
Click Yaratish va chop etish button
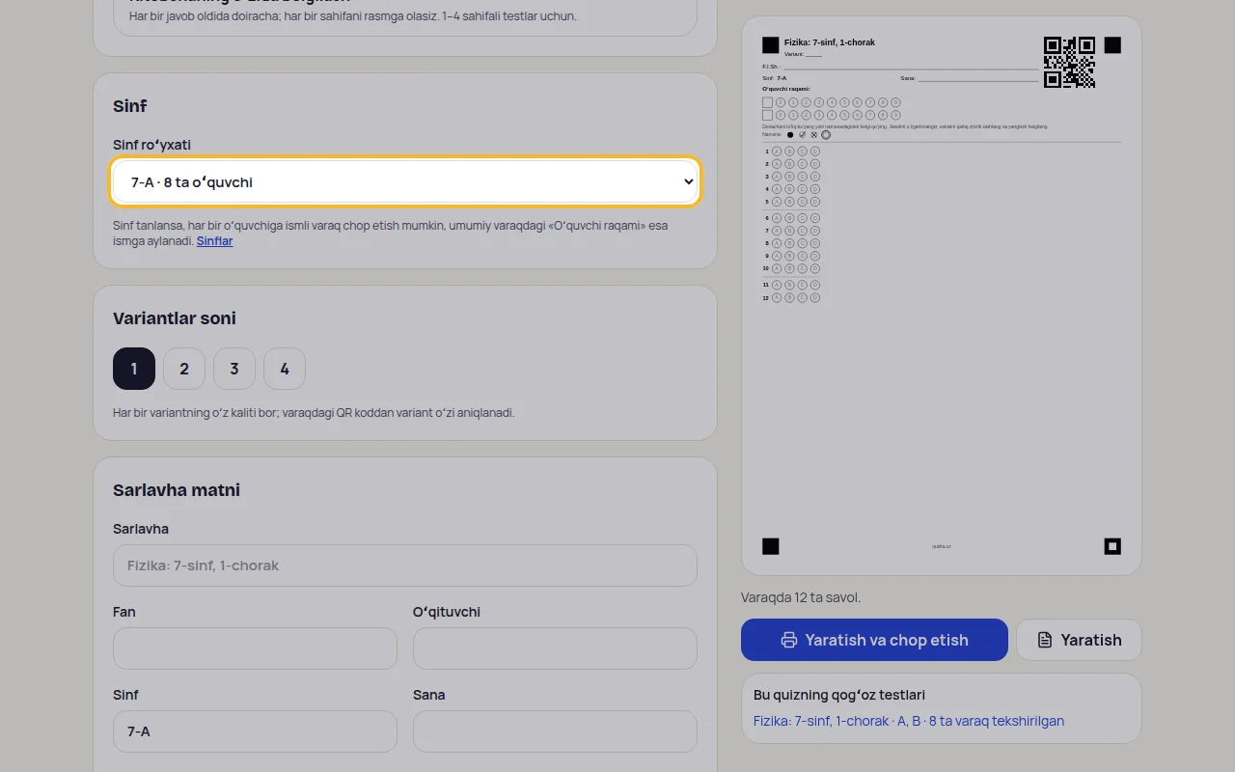pos(874,640)
